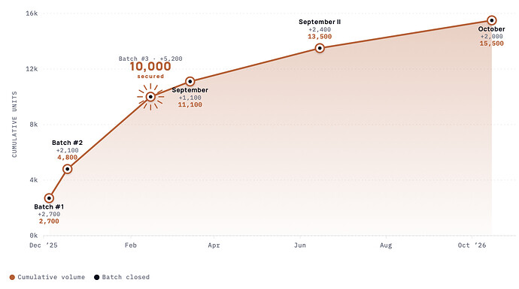
Task: Click the Batch #1 data point marker
Action: click(49, 198)
